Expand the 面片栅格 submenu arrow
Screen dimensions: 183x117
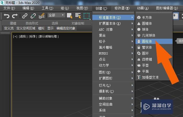click(x=132, y=47)
